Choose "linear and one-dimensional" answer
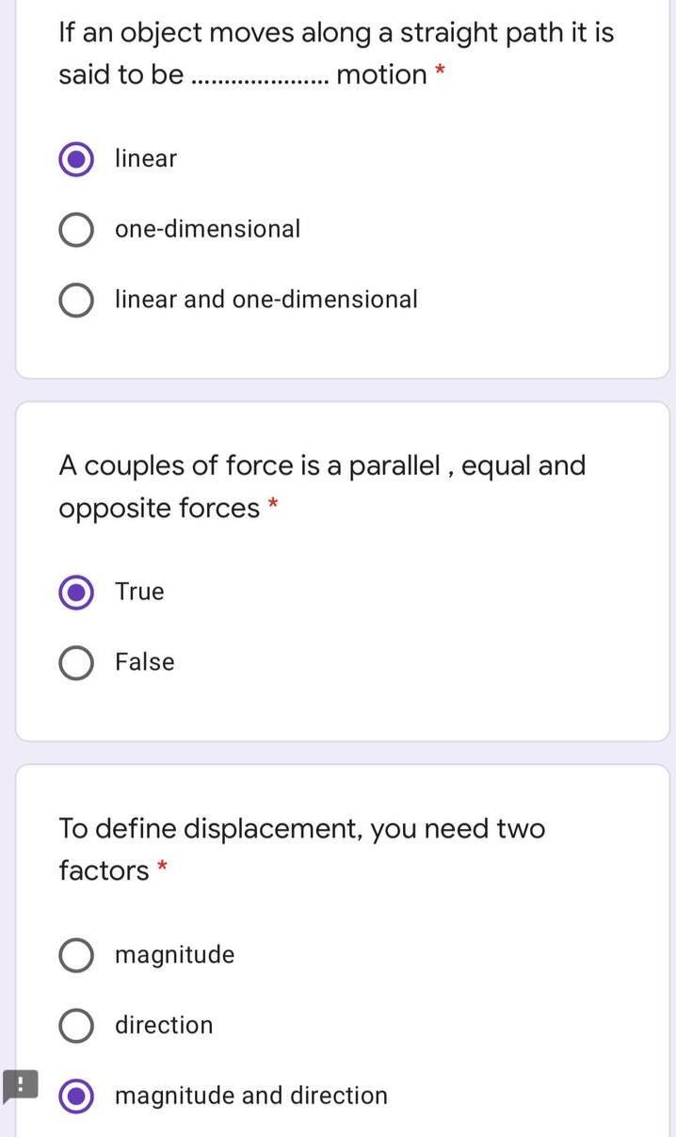Viewport: 676px width, 1137px height. pos(76,300)
